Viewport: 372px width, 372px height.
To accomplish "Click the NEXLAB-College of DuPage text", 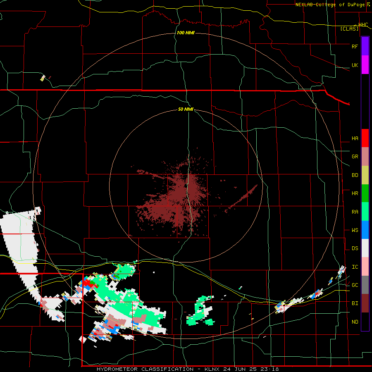I will [x=330, y=5].
